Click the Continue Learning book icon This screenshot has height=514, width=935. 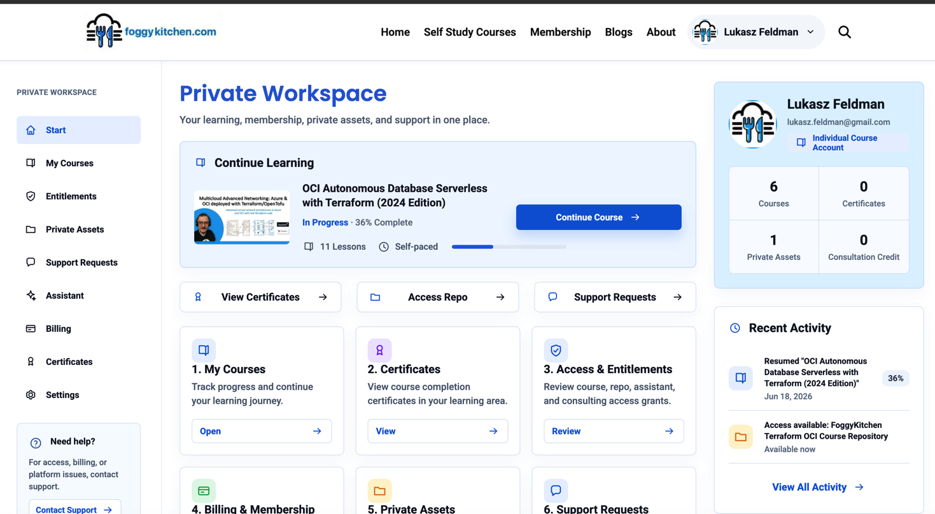(x=200, y=163)
